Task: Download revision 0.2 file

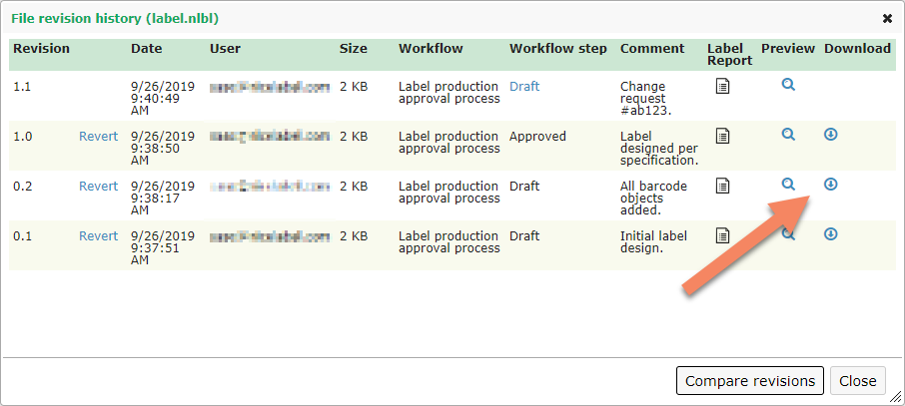Action: pos(830,185)
